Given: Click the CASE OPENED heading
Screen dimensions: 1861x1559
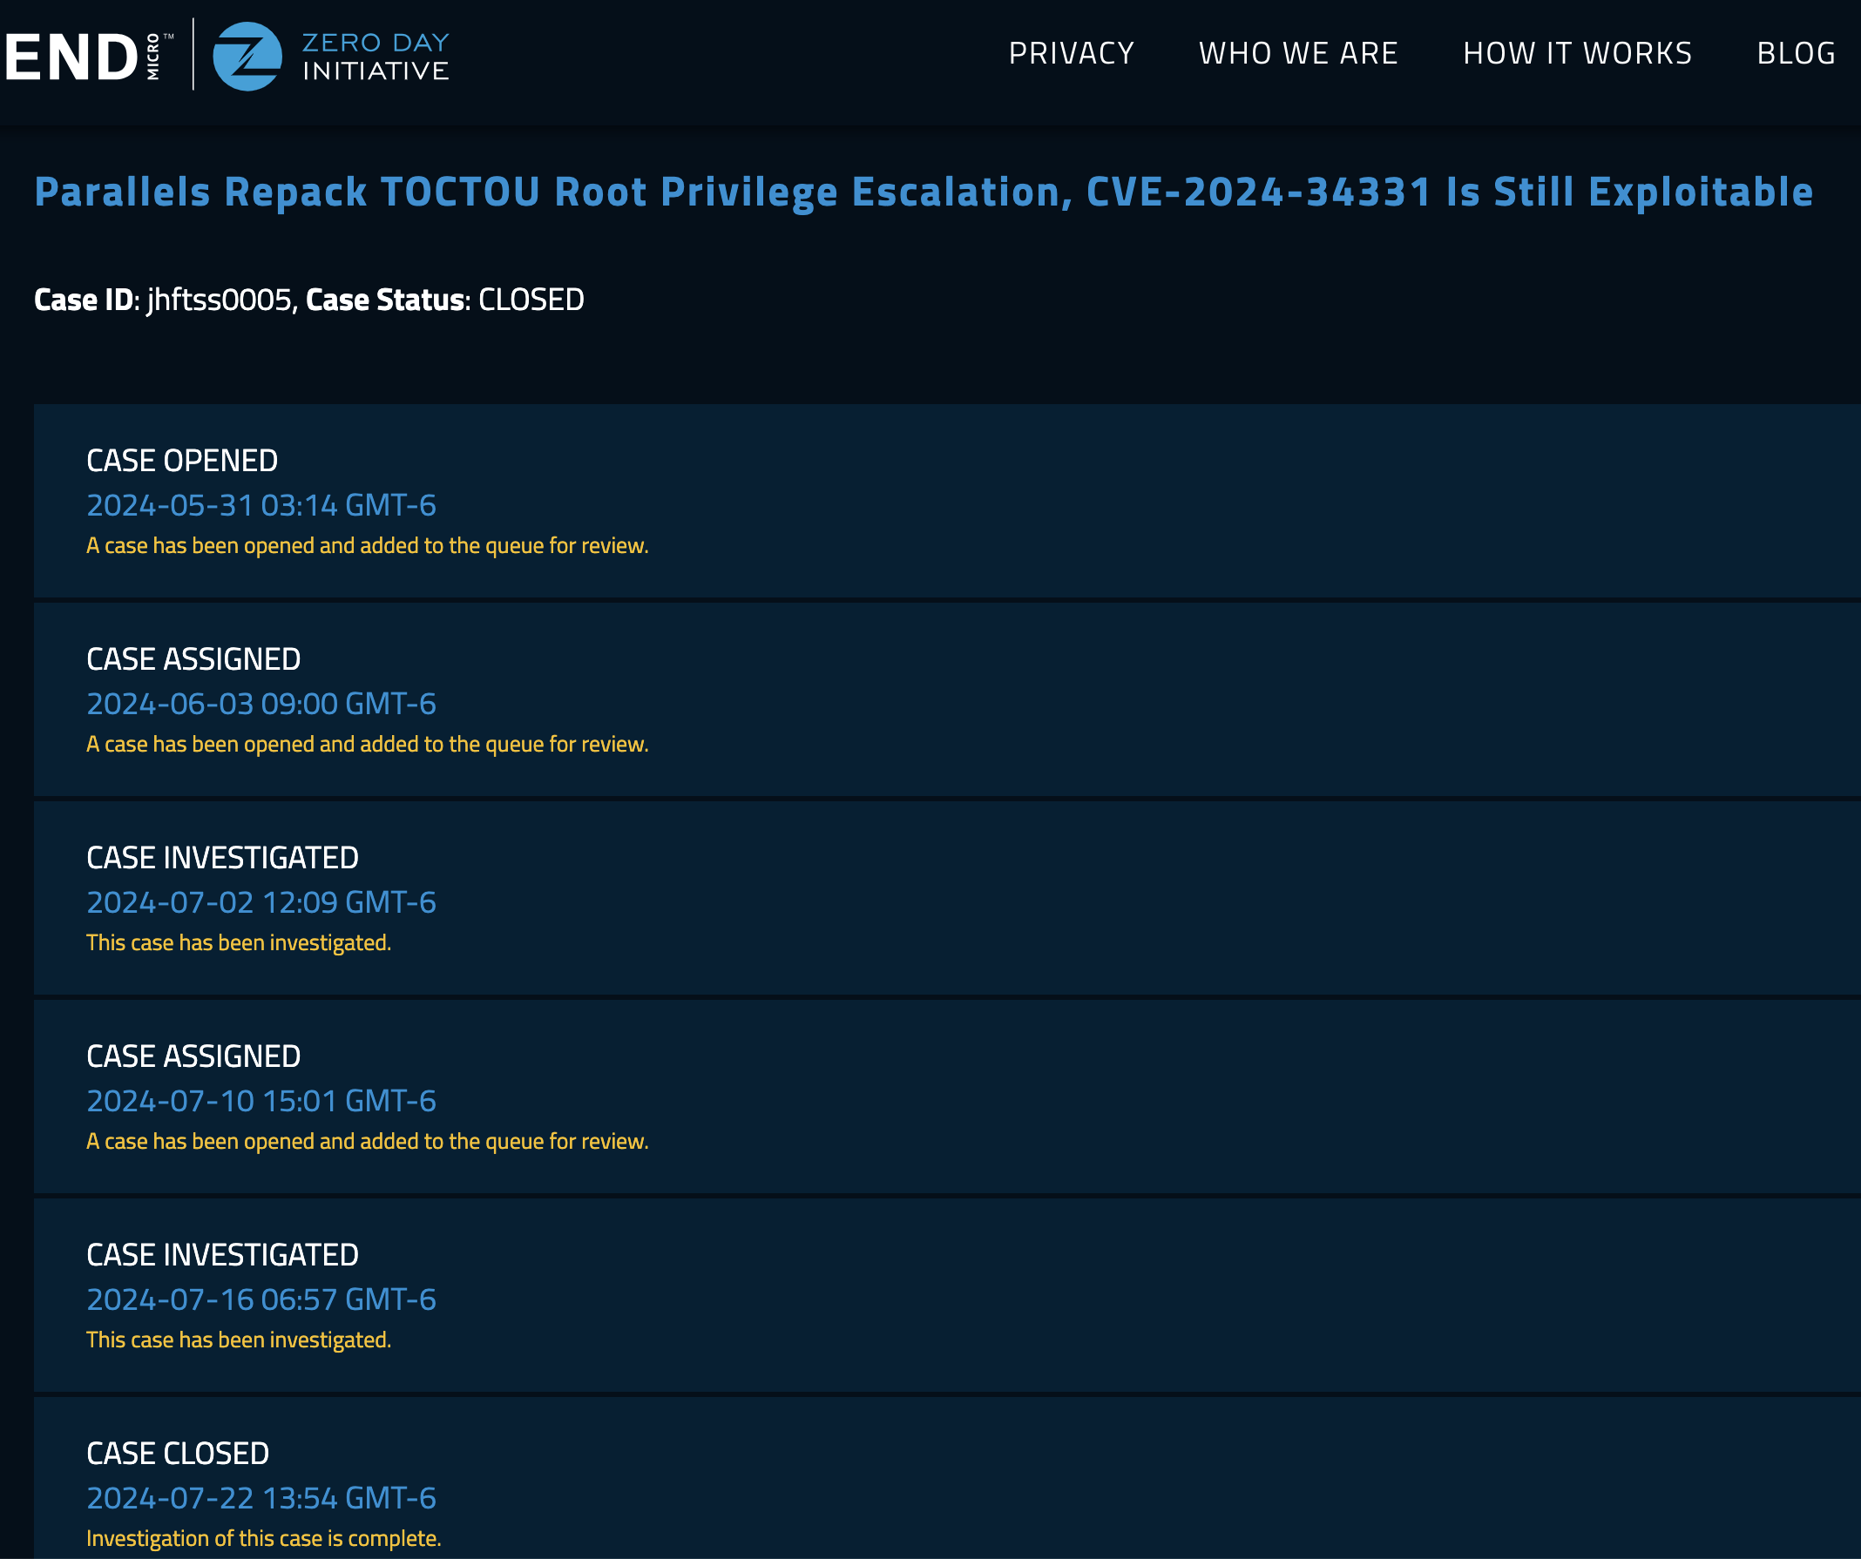Looking at the screenshot, I should point(182,461).
